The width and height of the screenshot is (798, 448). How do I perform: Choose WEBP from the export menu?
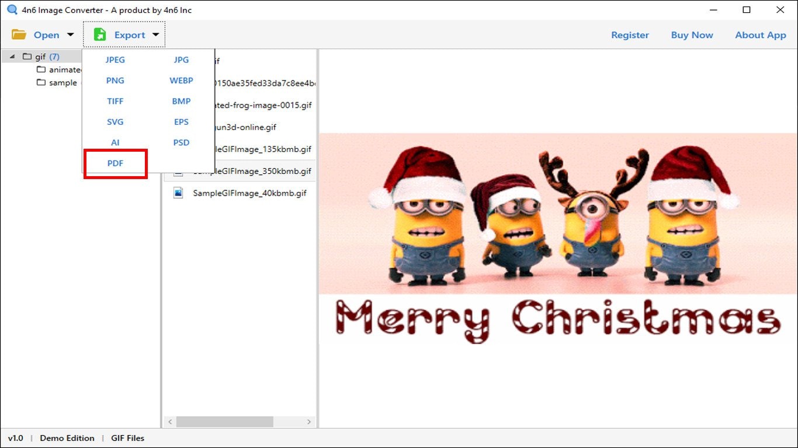tap(181, 80)
